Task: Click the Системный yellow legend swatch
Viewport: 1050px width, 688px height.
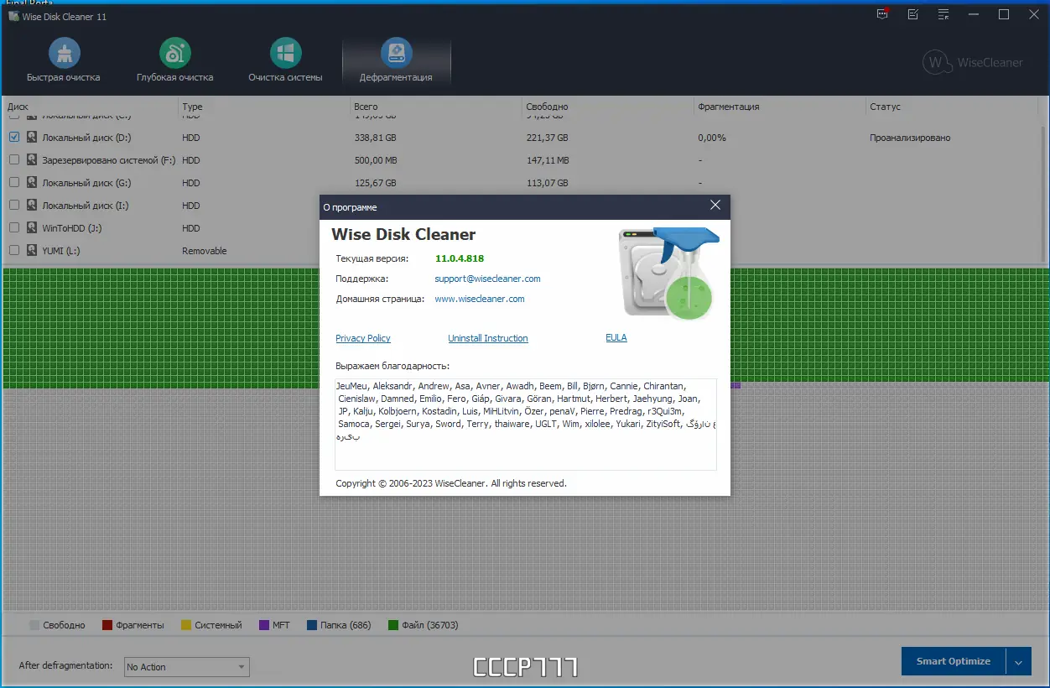Action: click(x=186, y=625)
